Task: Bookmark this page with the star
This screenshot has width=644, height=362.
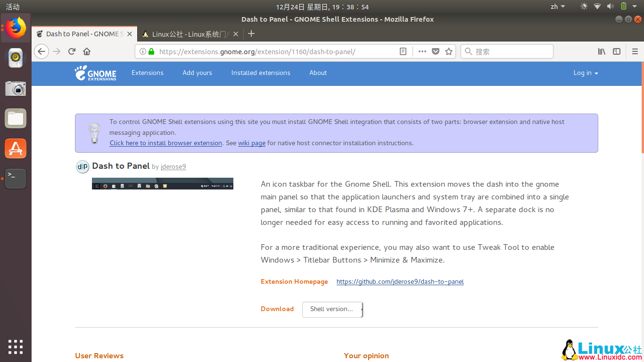Action: coord(449,51)
